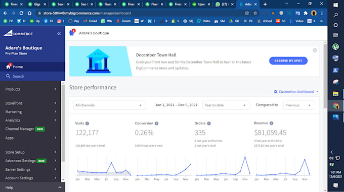Screen dimensions: 344x192
Task: Click the 122,177 visits value
Action: [x=87, y=133]
